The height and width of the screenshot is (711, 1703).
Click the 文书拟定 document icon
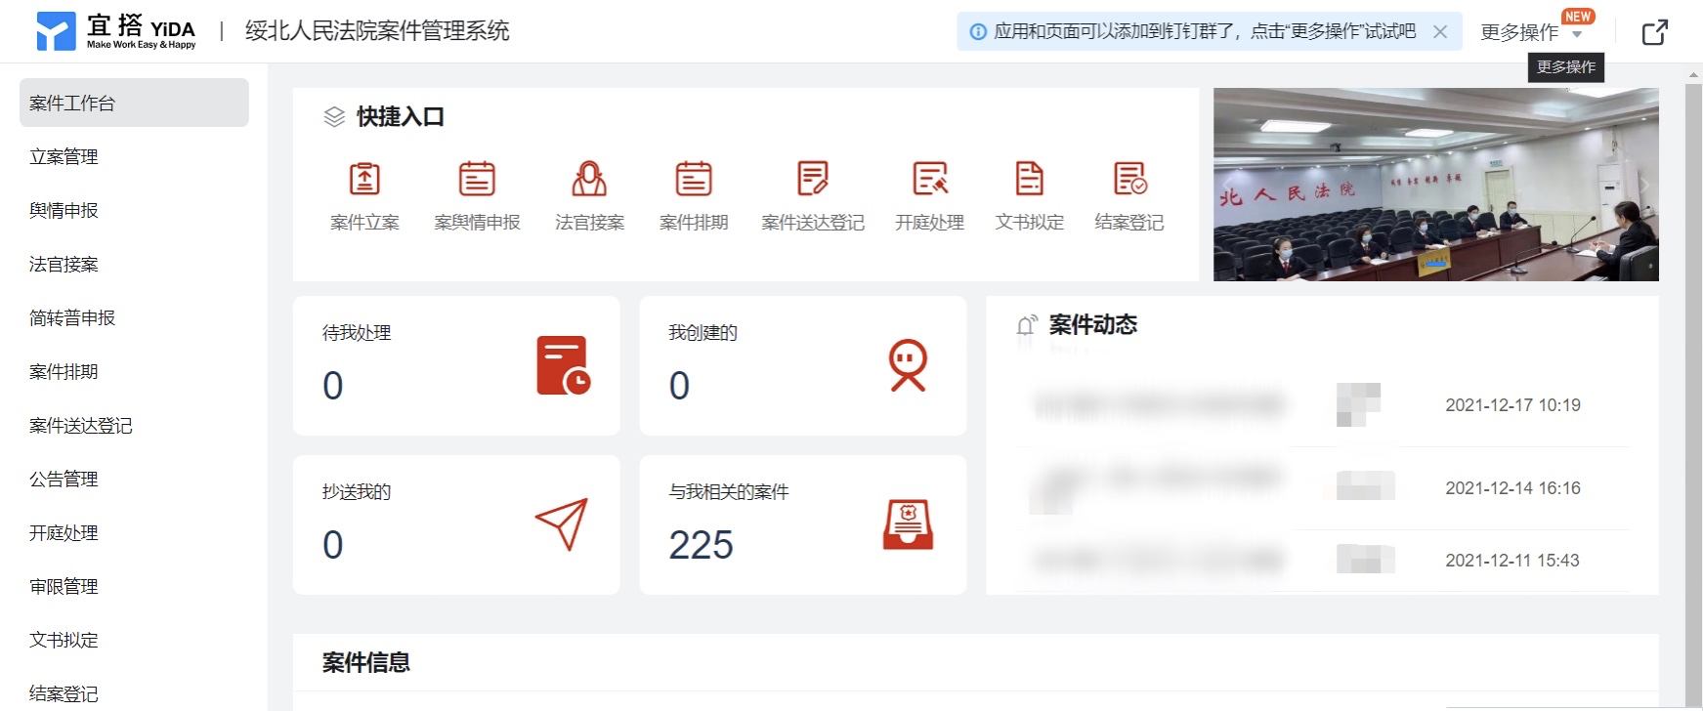(1030, 179)
